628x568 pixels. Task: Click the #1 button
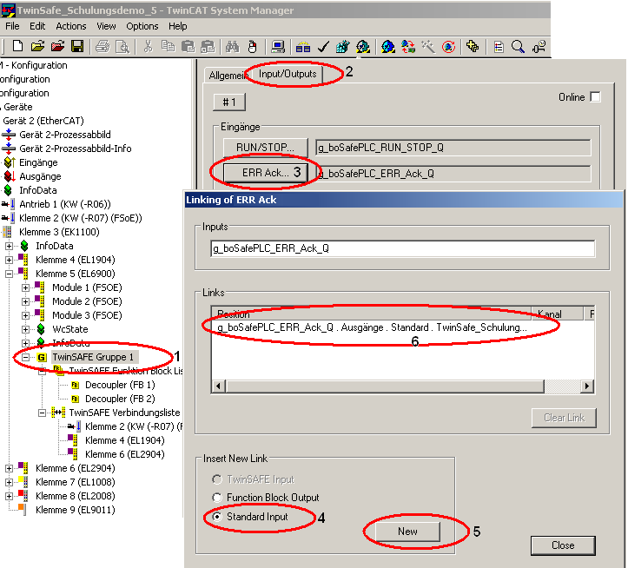[x=229, y=102]
